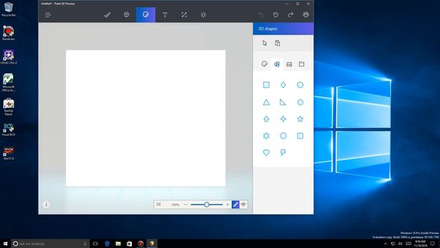Click the volume icon in system tray

point(400,243)
